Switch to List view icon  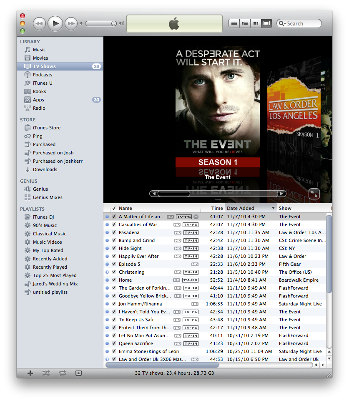click(x=234, y=23)
